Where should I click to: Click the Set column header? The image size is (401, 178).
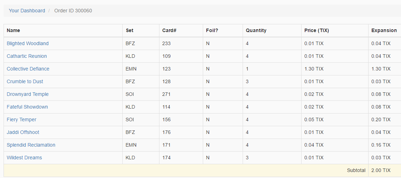[130, 30]
